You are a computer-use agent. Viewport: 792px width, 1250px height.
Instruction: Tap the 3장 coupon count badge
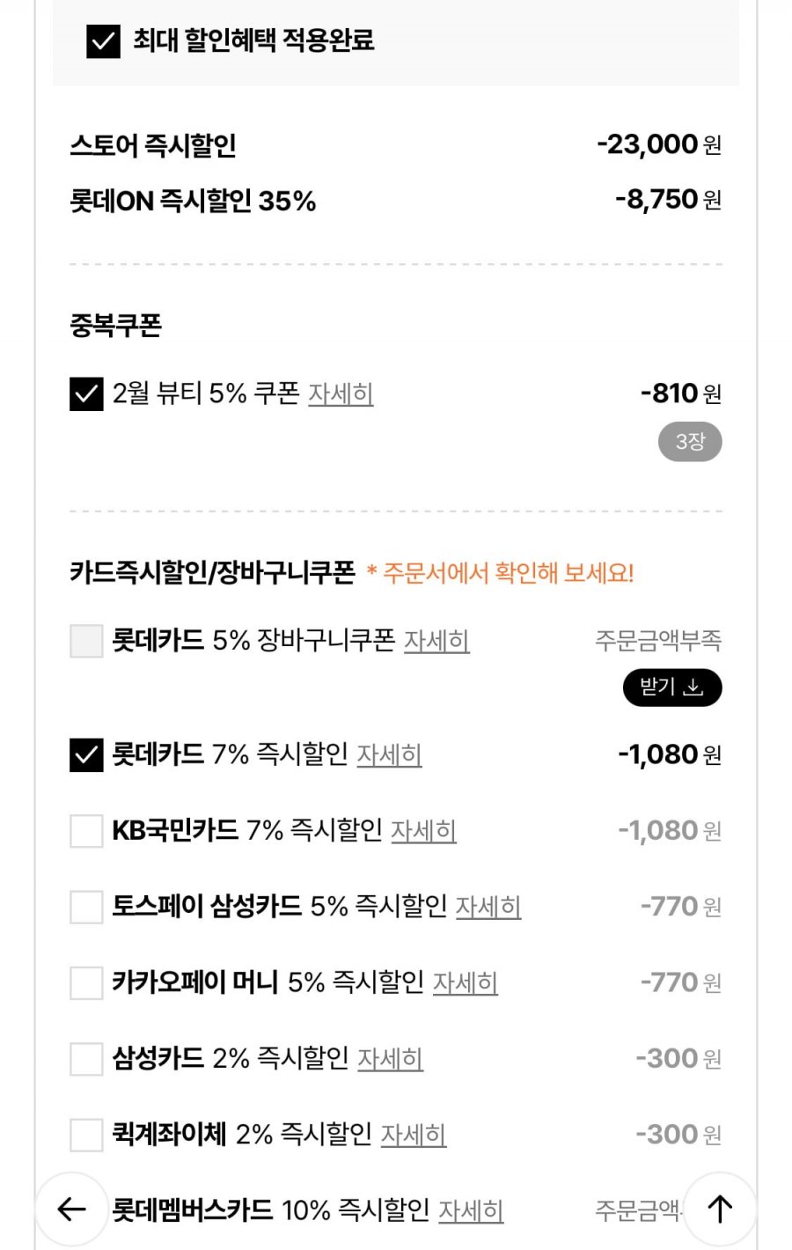pyautogui.click(x=690, y=442)
